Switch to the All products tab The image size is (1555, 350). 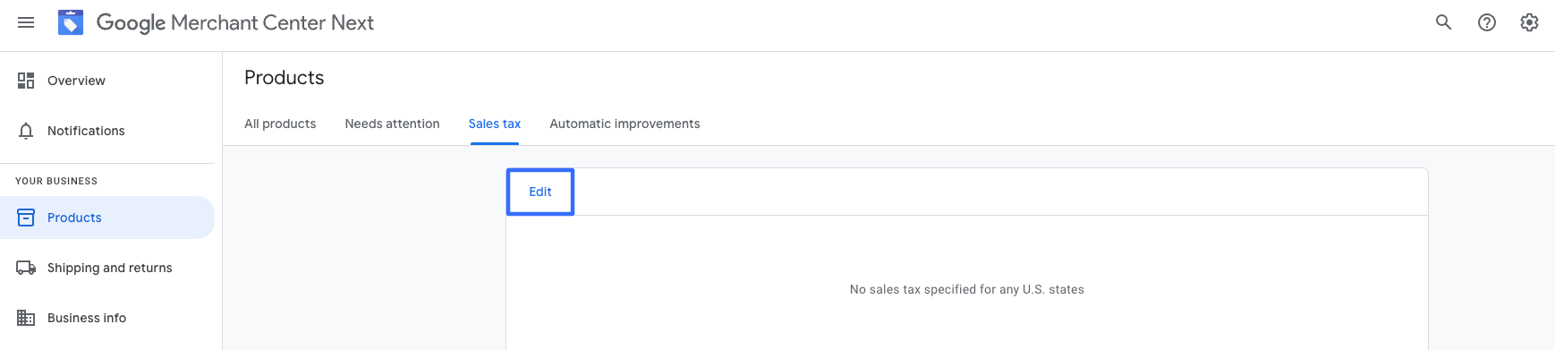(280, 124)
